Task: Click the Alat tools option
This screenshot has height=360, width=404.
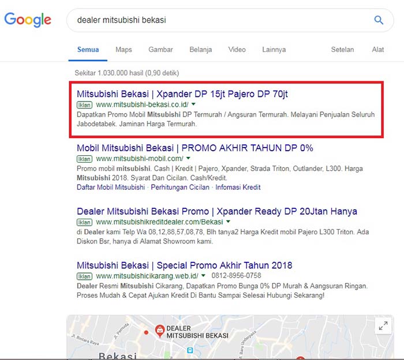Action: 378,50
